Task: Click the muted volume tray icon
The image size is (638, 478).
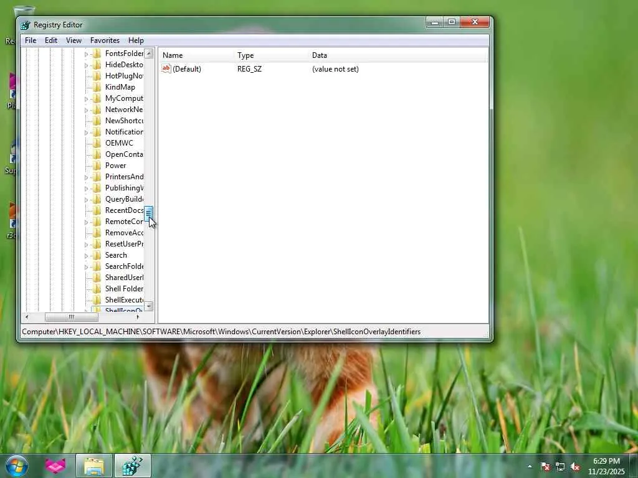Action: pos(575,466)
